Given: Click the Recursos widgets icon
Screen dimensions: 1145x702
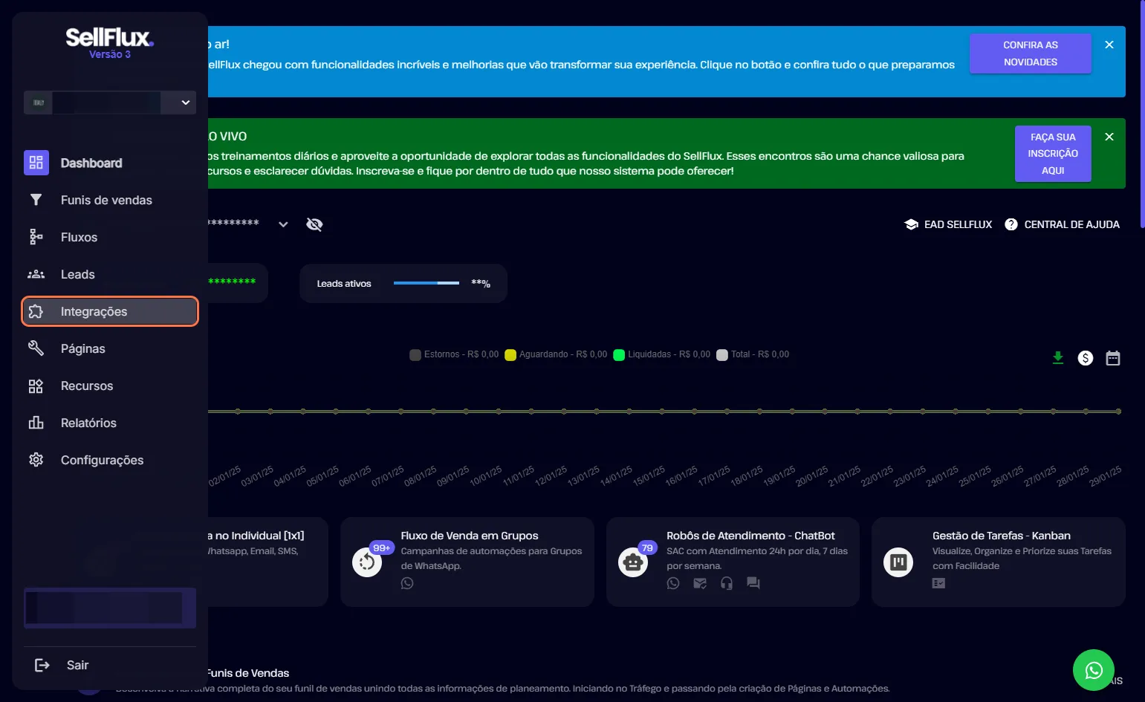Looking at the screenshot, I should [x=36, y=386].
